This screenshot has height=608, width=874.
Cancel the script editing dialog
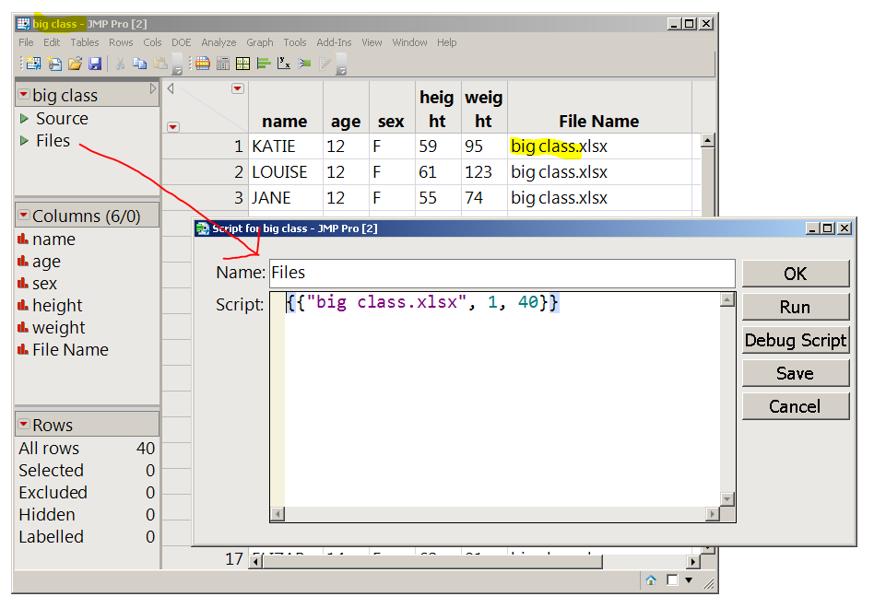click(x=795, y=406)
